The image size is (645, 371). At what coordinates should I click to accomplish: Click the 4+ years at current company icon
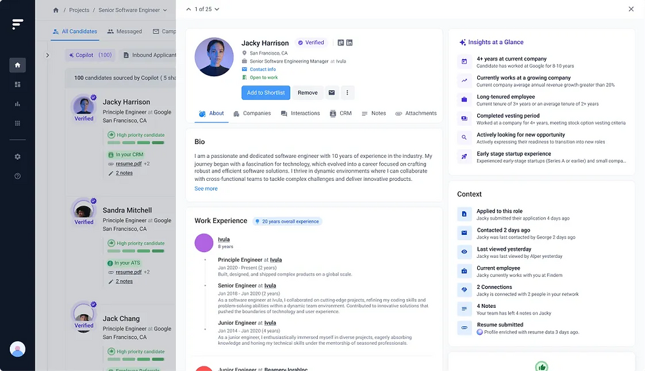tap(464, 62)
